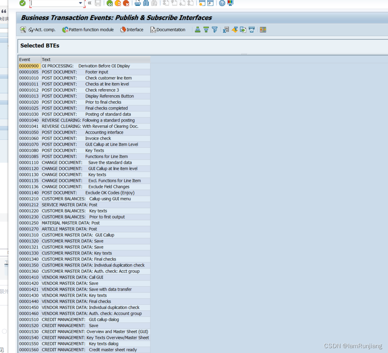Open the Documentation button
The image size is (388, 353).
(168, 30)
